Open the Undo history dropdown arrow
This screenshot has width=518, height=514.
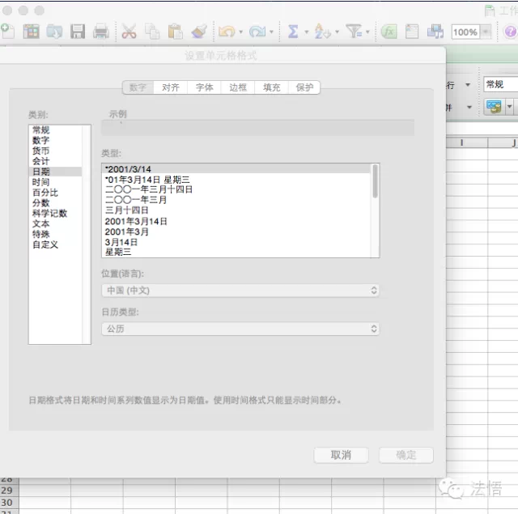[x=241, y=32]
